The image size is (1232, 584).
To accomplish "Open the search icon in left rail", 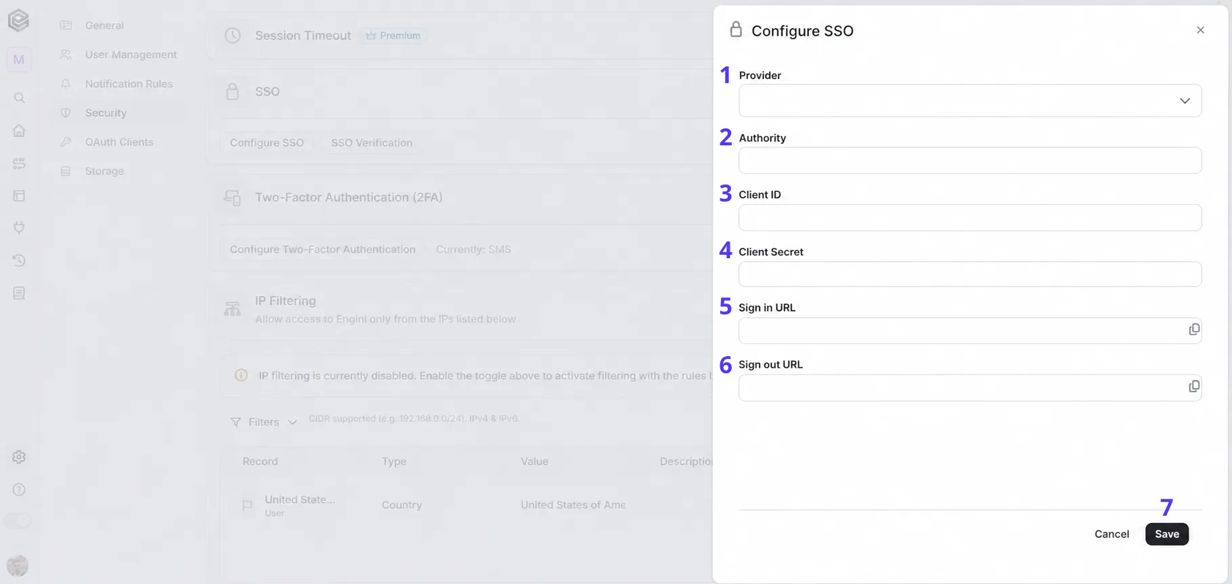I will [19, 98].
